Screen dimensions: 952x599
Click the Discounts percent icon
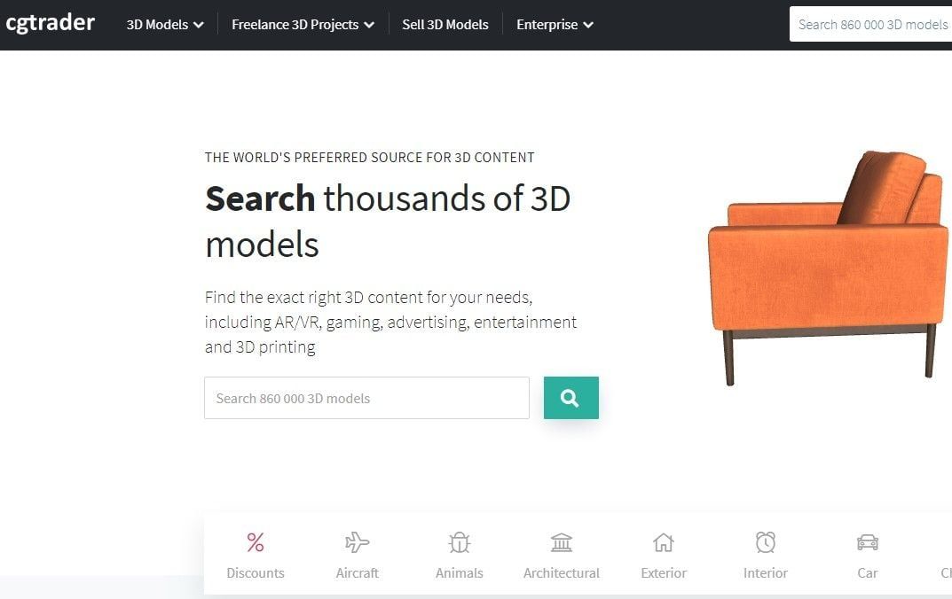coord(256,542)
